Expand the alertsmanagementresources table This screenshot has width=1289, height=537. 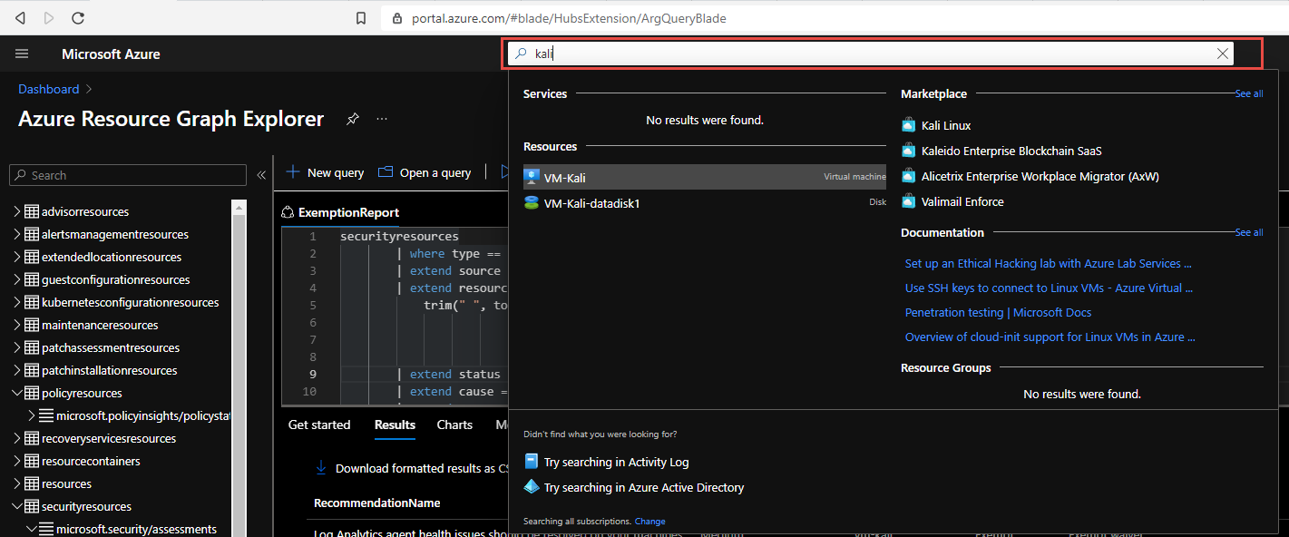click(x=16, y=234)
